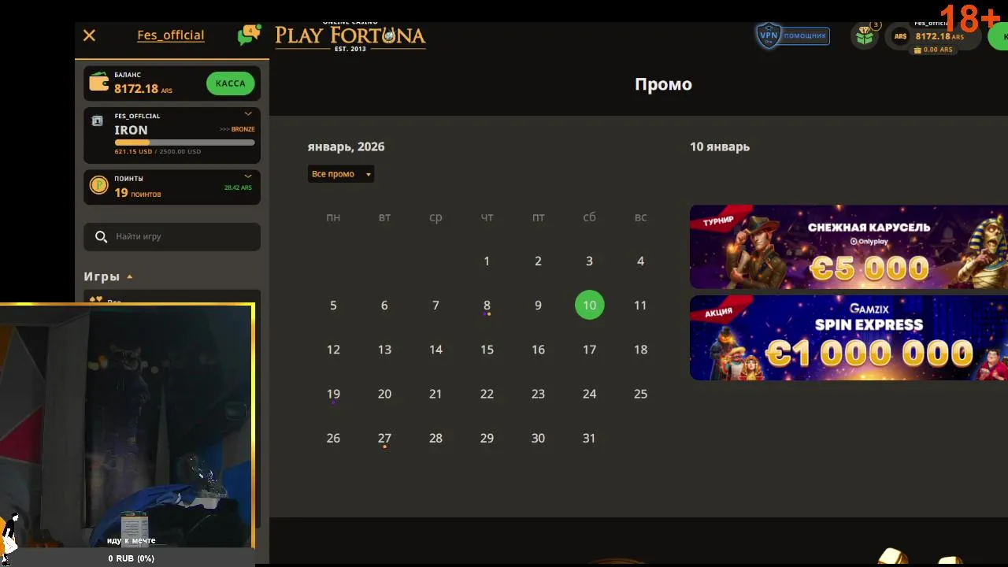Image resolution: width=1008 pixels, height=567 pixels.
Task: Open the Касса cashier button
Action: [x=230, y=83]
